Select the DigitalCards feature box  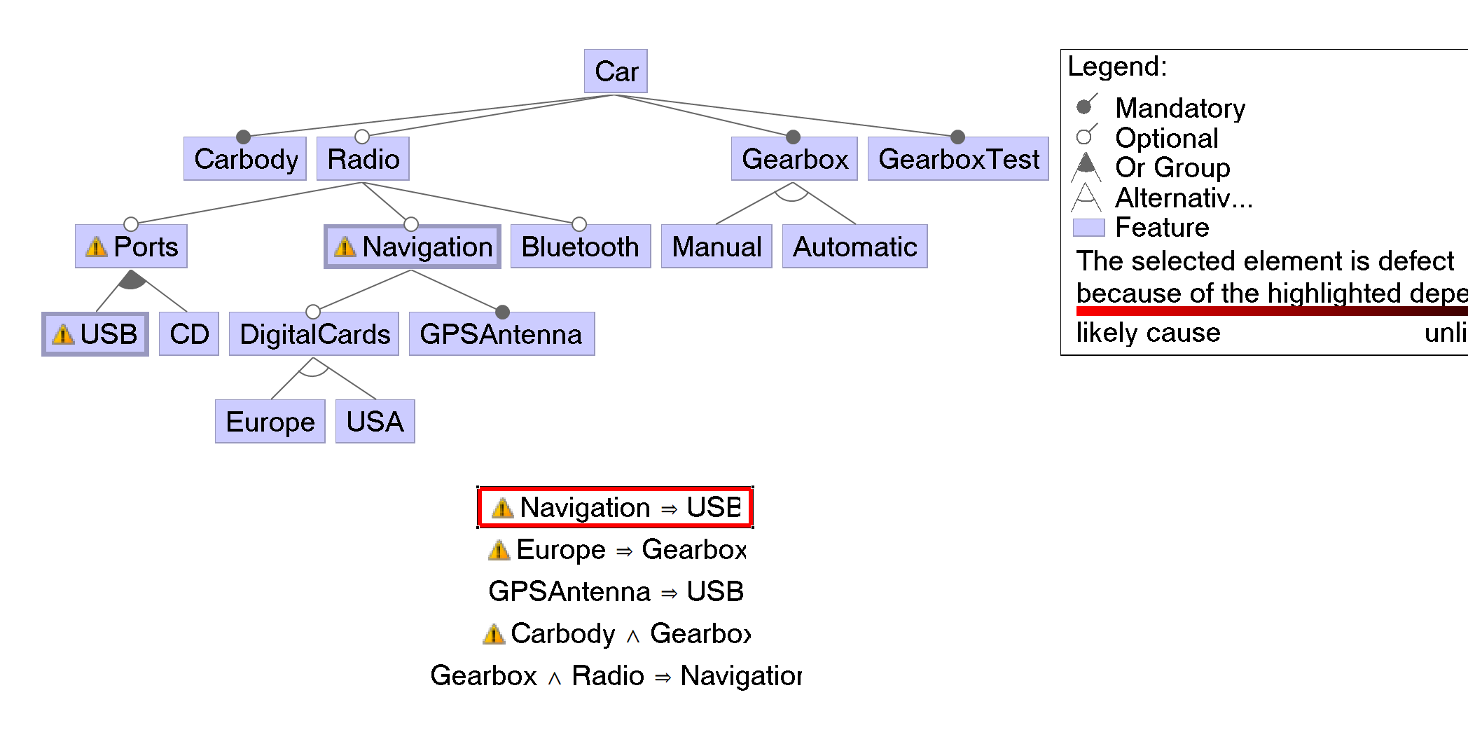coord(314,333)
